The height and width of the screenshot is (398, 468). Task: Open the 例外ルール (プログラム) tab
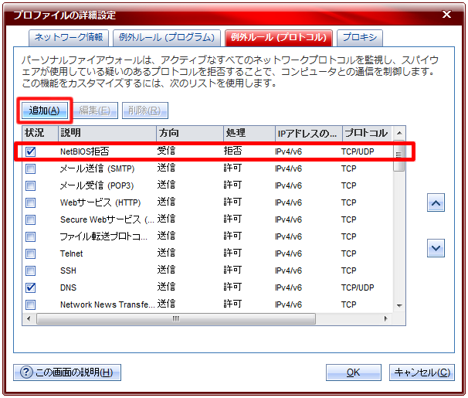pos(166,37)
